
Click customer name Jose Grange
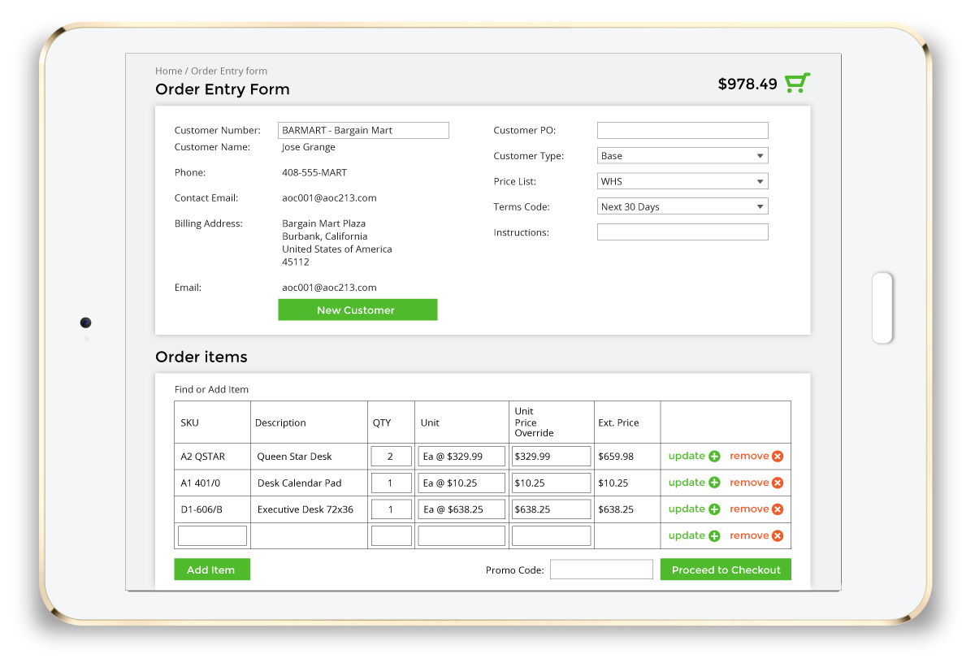pyautogui.click(x=309, y=147)
